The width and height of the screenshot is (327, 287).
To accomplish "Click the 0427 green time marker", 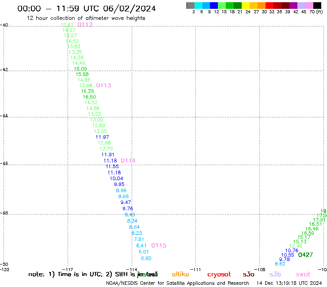I will [305, 255].
